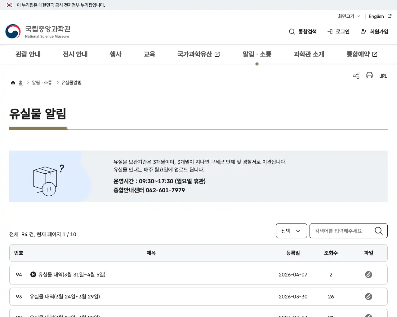Open post 유실물 내역(3월 31일~4월 5일)
Image resolution: width=397 pixels, height=317 pixels.
point(71,275)
